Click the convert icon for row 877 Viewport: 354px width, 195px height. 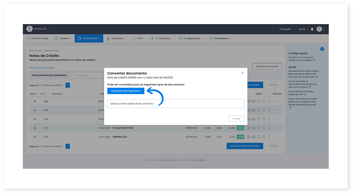[x=258, y=128]
